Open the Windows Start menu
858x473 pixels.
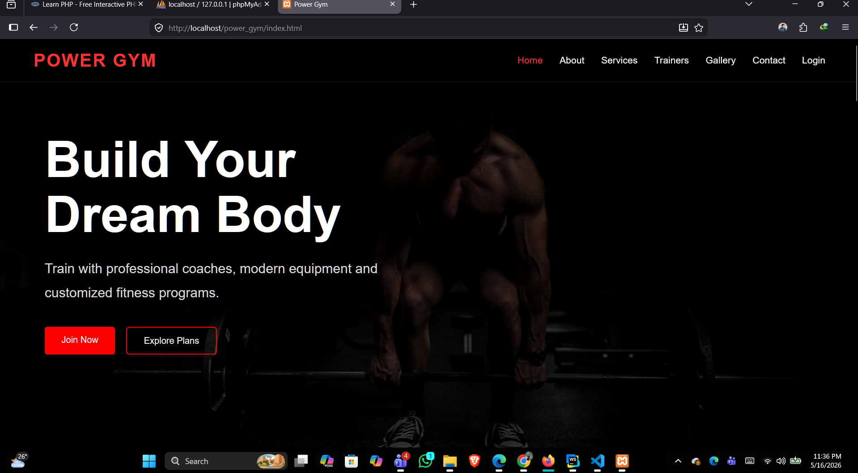click(149, 461)
